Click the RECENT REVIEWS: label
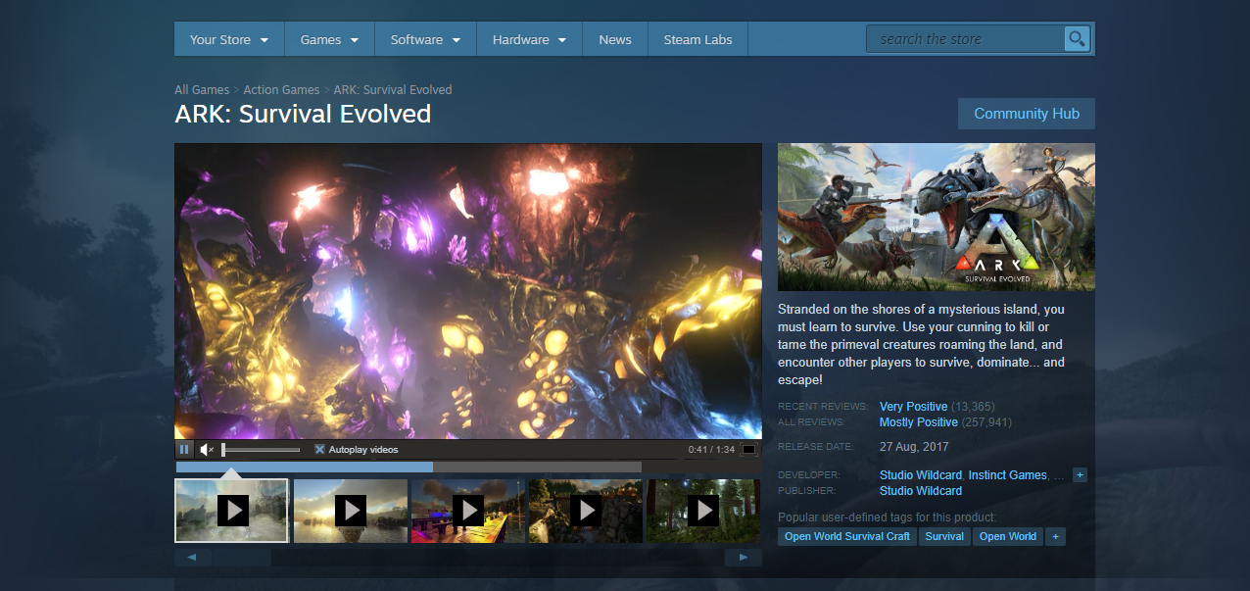Screen dimensions: 1250x591 click(x=823, y=407)
